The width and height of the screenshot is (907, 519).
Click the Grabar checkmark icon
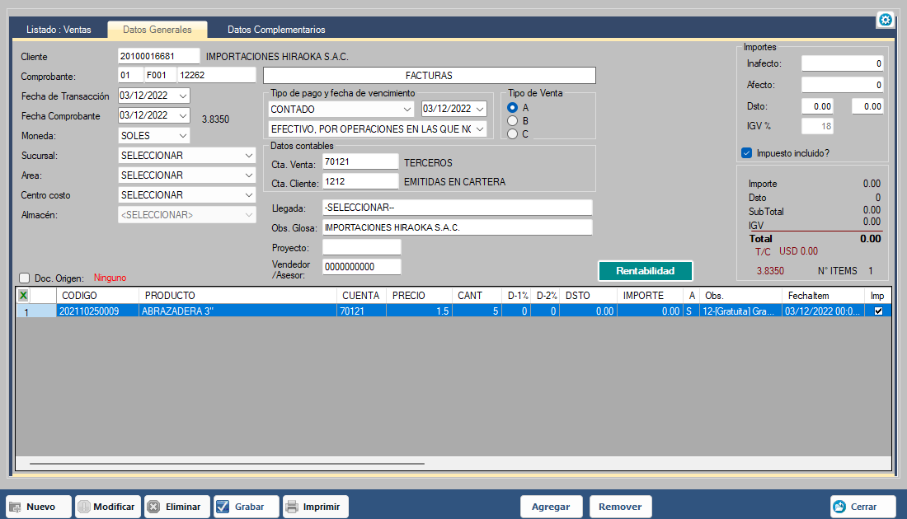point(223,507)
